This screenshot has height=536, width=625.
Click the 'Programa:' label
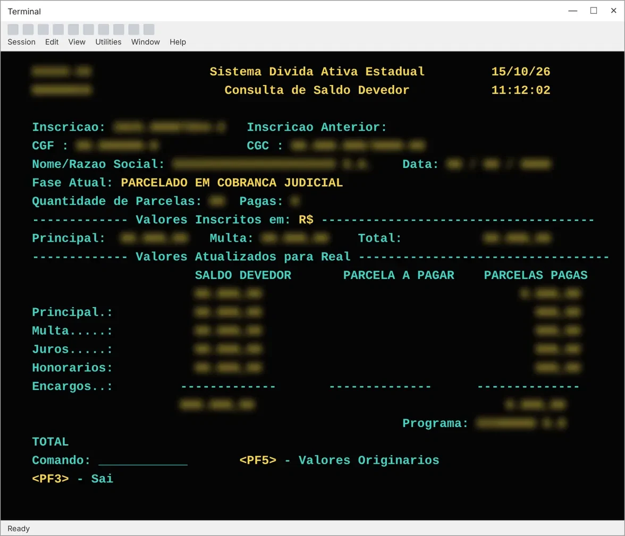click(x=435, y=423)
